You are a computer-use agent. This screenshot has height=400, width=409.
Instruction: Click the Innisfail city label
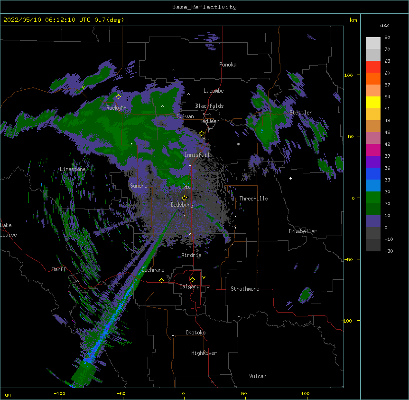(197, 155)
